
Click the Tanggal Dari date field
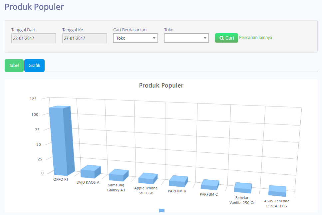pos(34,38)
